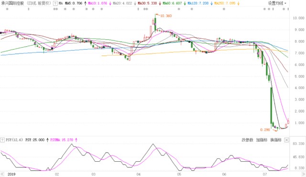Click the tall green candle of the July crash
306x177 pixels.
[x=271, y=105]
